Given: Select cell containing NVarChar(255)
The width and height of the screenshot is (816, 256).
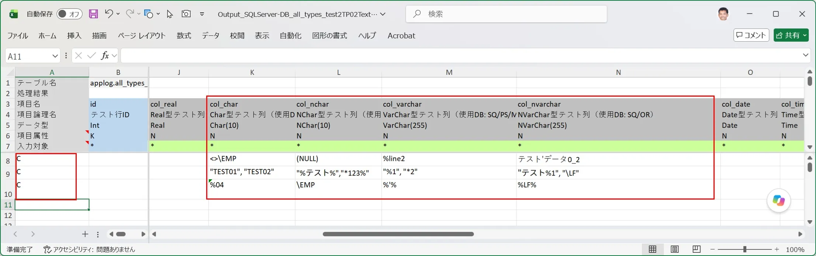Looking at the screenshot, I should point(618,125).
